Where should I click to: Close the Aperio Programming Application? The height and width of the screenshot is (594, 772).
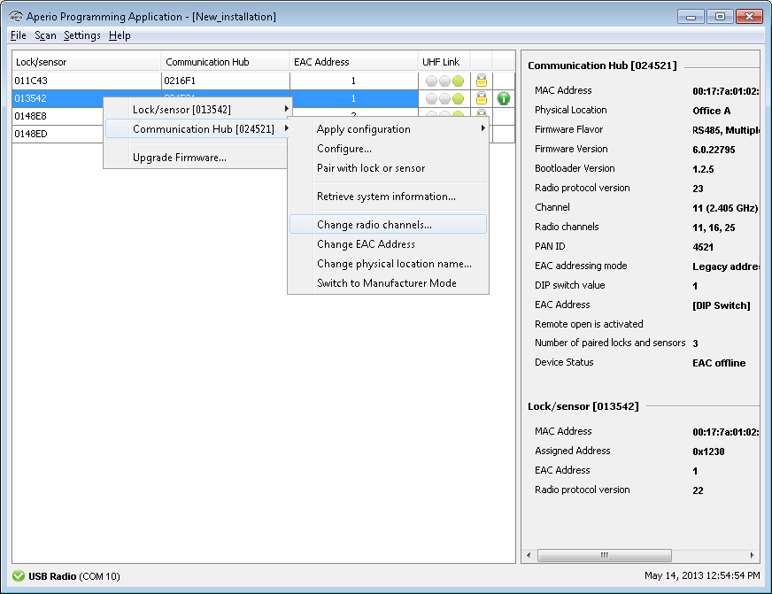tap(749, 17)
